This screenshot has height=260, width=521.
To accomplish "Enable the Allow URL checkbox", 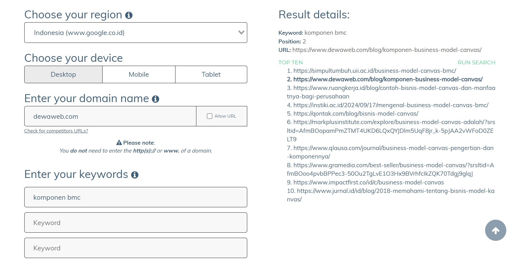I will coord(209,116).
